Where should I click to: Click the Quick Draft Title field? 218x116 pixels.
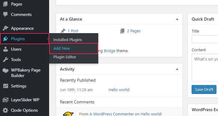(205, 39)
